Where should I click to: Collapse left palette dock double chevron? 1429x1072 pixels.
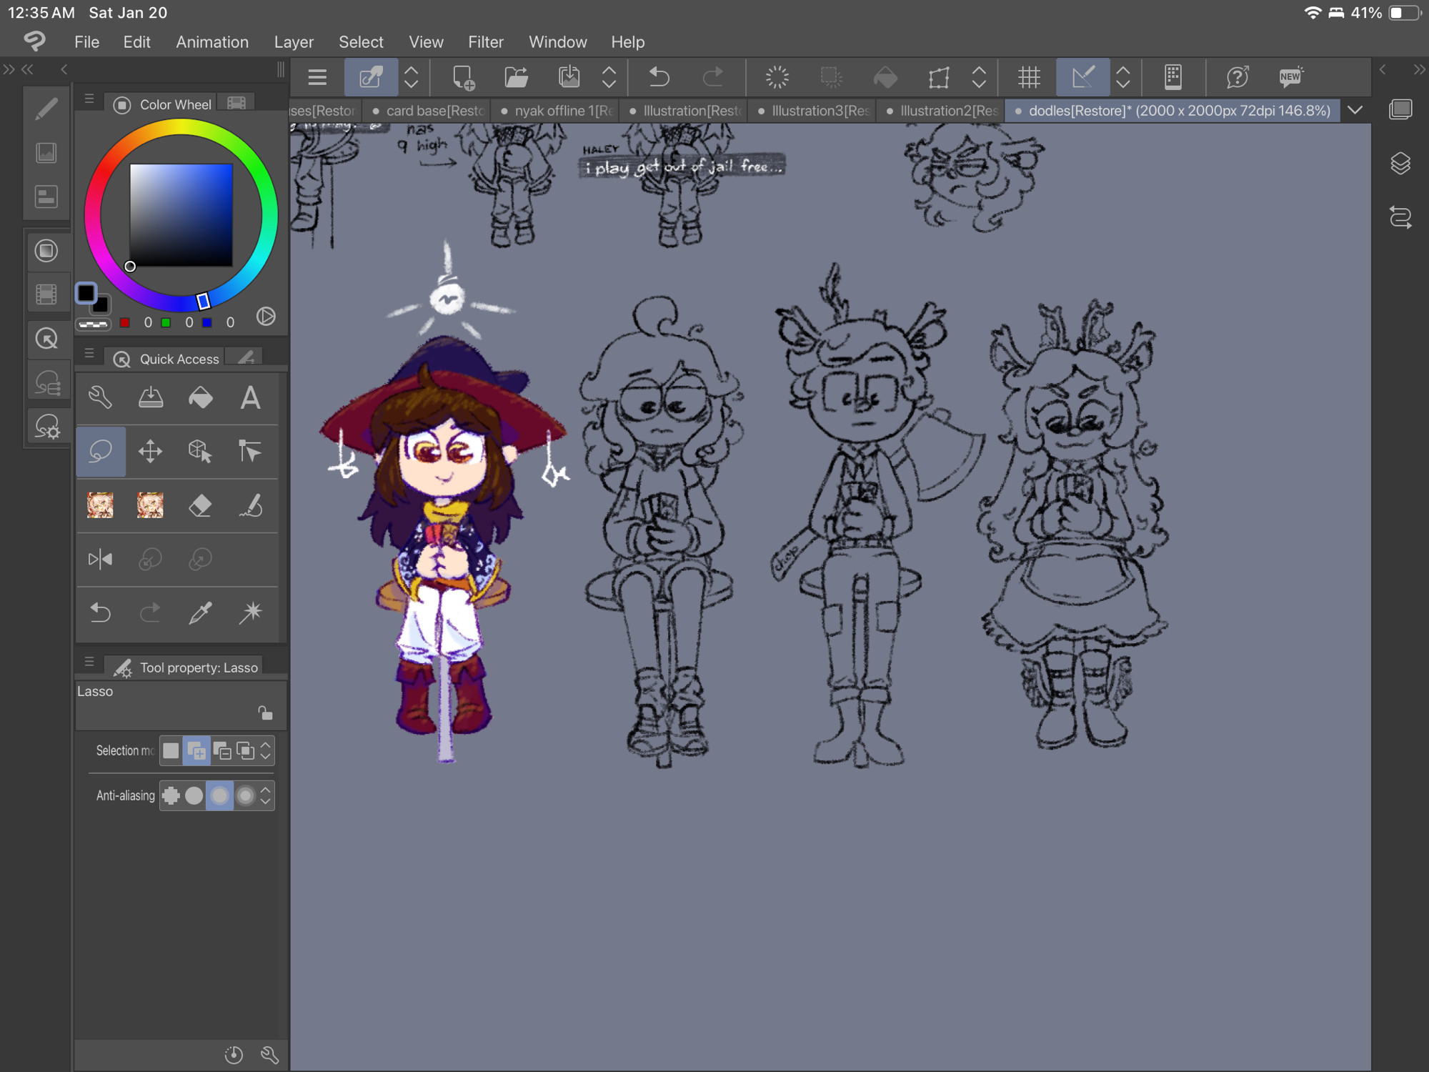tap(27, 69)
